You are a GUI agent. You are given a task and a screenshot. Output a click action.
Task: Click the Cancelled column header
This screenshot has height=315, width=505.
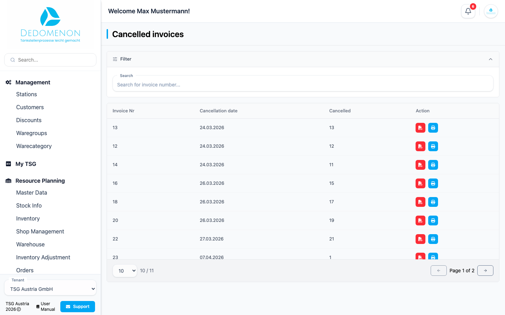coord(340,111)
